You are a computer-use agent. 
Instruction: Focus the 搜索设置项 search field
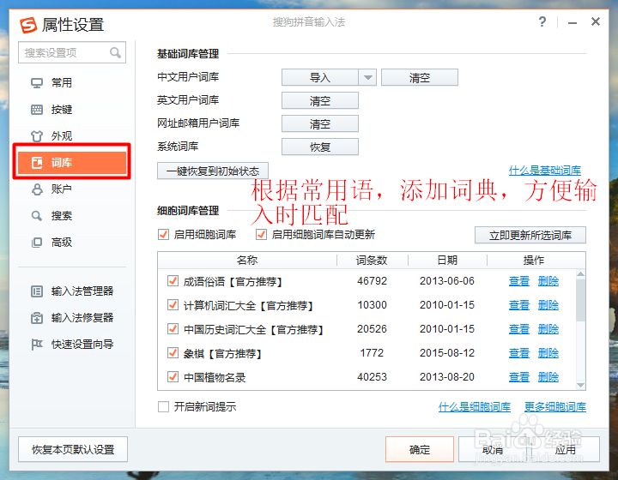[72, 52]
